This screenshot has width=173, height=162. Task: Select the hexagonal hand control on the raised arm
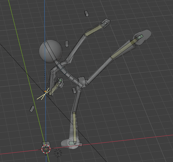(106, 23)
